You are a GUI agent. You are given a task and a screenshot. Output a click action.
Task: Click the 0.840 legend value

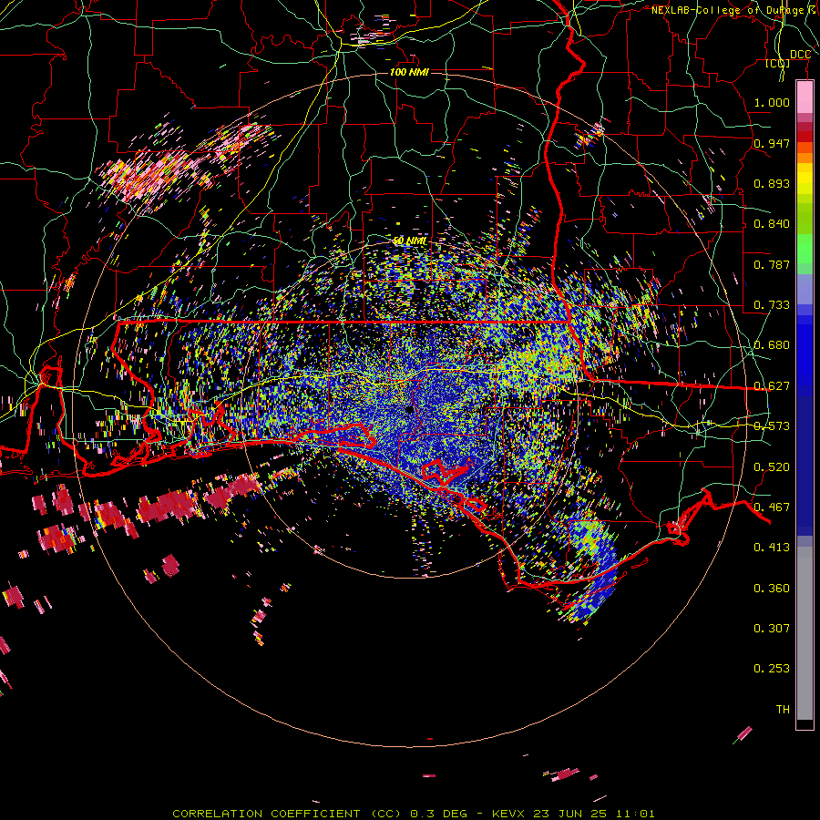(x=772, y=224)
